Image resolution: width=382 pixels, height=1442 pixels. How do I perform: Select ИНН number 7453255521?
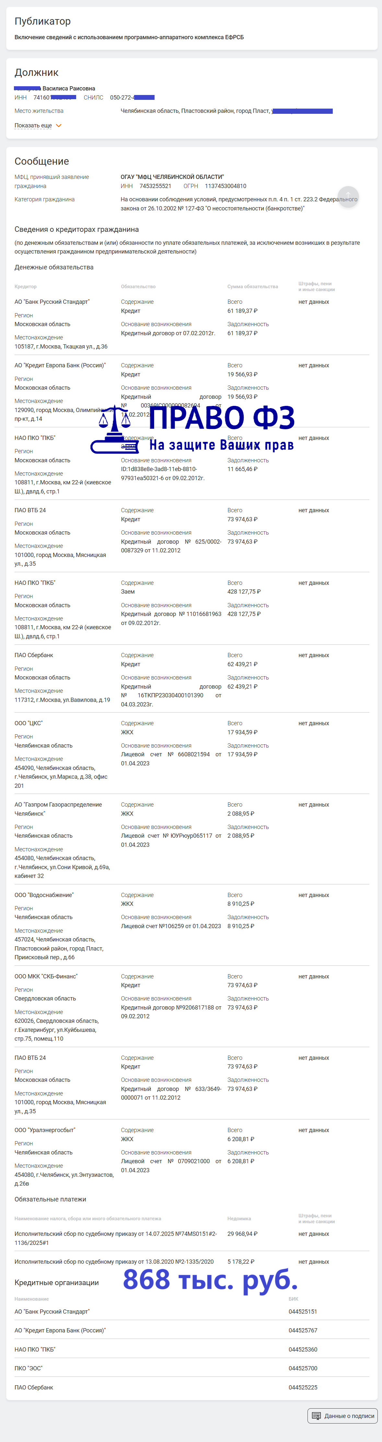pyautogui.click(x=155, y=186)
